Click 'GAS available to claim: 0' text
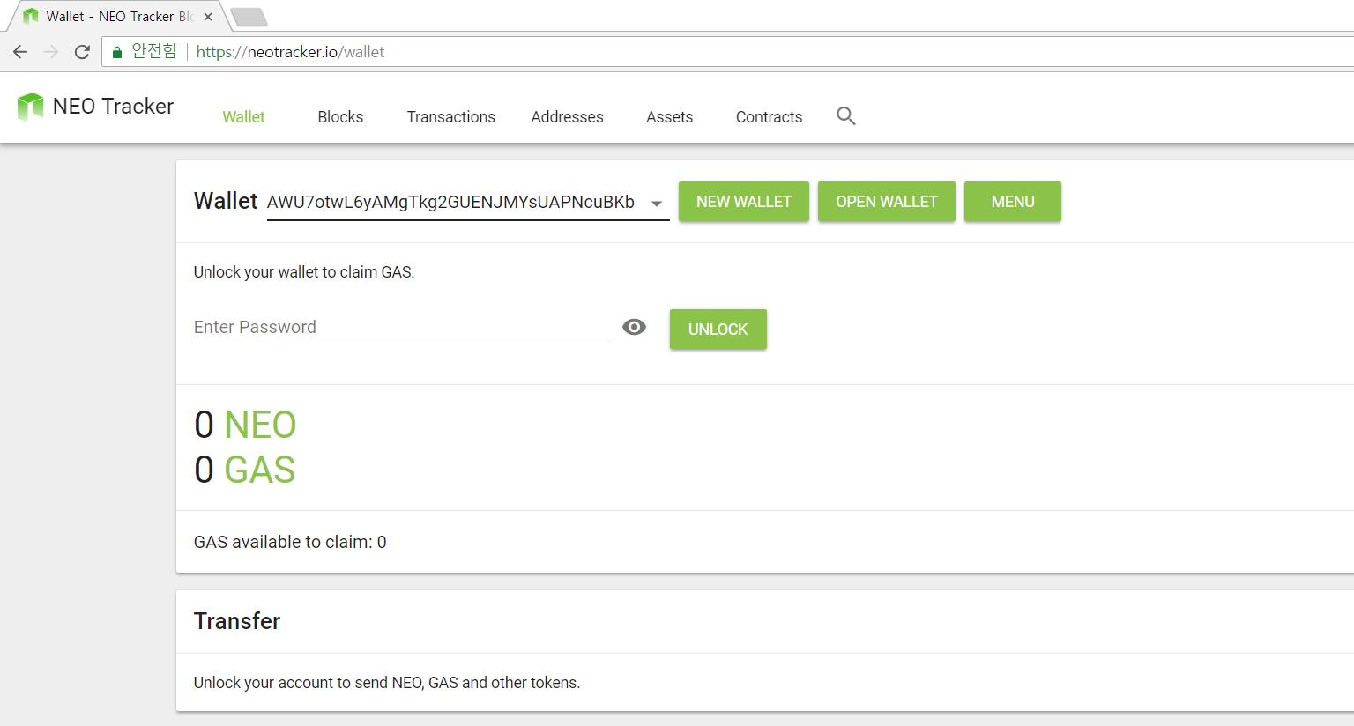 click(x=290, y=542)
